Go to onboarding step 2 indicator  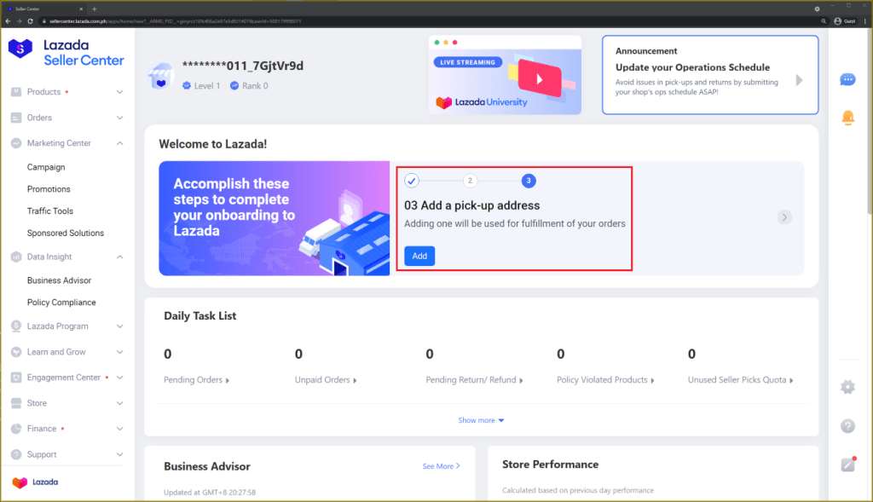[x=470, y=181]
